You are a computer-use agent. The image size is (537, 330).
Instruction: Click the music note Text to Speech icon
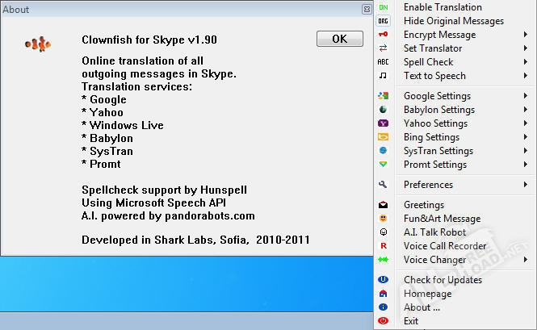point(384,76)
